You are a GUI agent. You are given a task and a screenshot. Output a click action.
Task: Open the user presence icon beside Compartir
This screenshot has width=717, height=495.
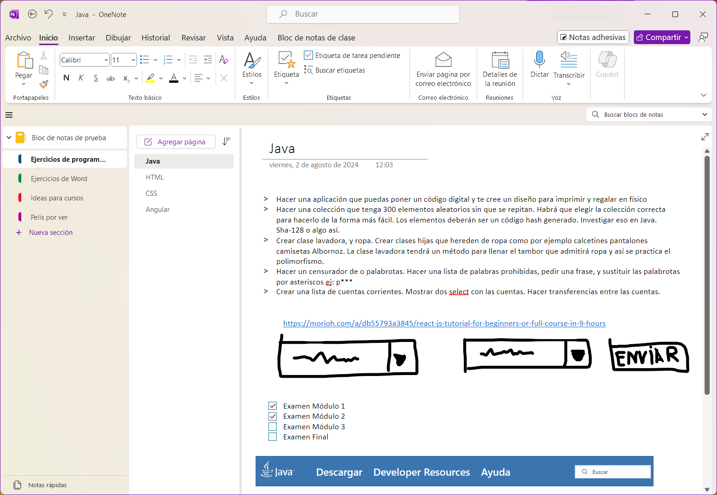tap(703, 37)
